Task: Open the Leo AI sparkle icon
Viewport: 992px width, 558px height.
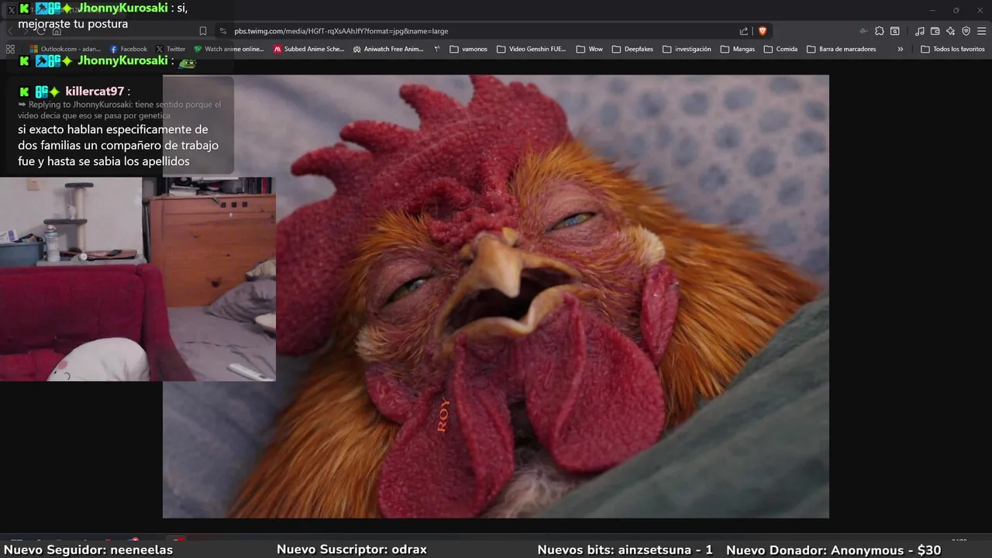Action: click(x=951, y=31)
